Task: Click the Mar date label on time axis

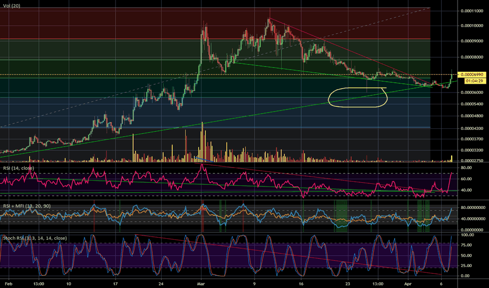Action: 201,284
